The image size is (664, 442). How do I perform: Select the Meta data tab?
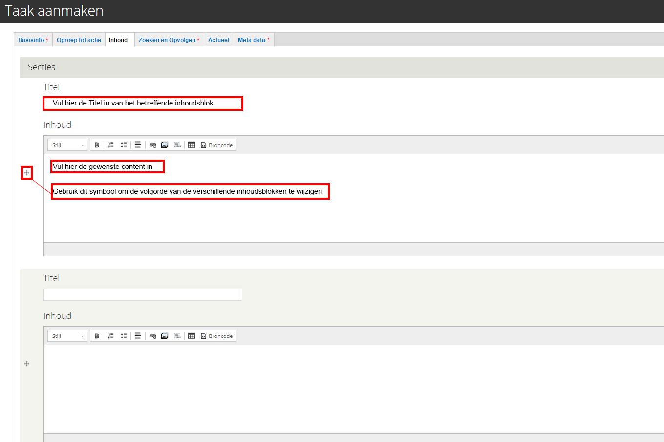point(253,40)
